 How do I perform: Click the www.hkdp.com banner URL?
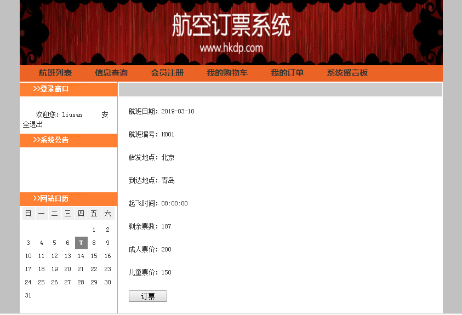click(x=231, y=48)
